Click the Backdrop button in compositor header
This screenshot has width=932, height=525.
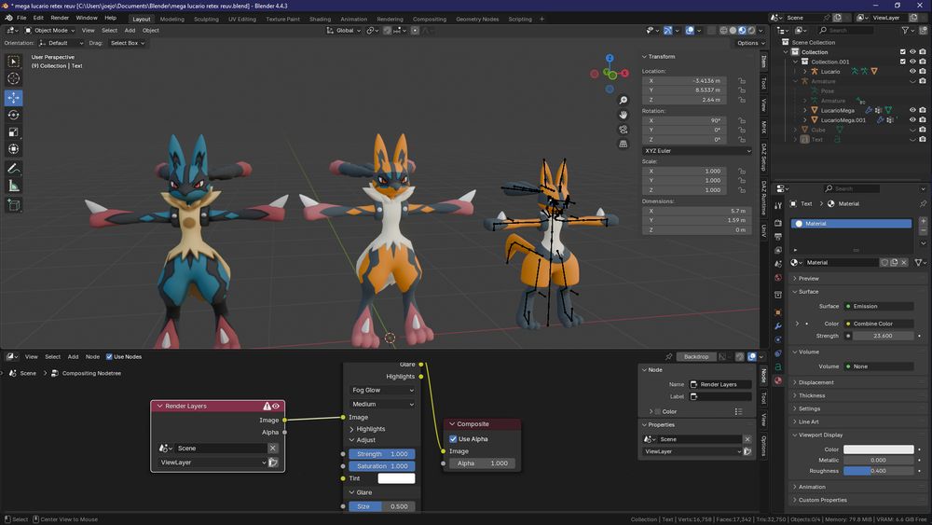696,356
